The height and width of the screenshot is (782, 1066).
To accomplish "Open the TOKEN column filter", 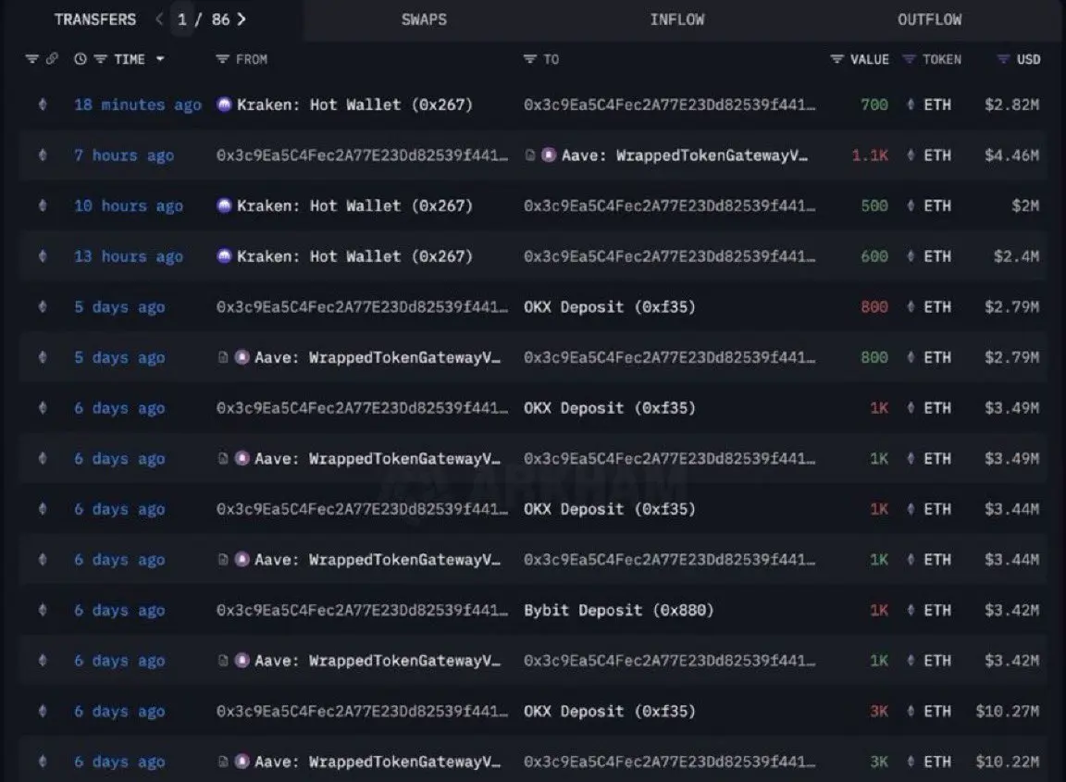I will (x=909, y=59).
